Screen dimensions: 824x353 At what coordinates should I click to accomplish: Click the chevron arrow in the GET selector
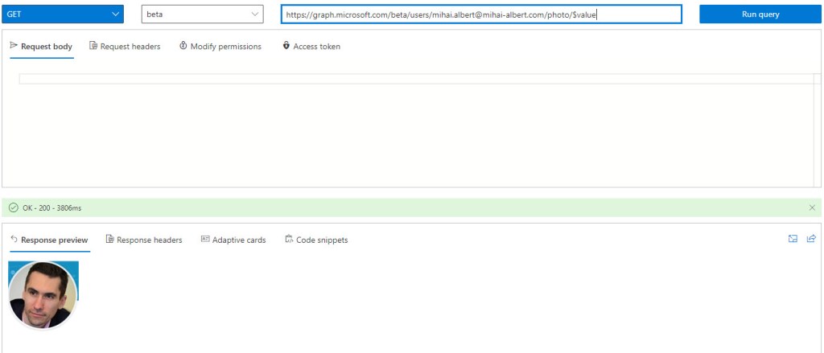pos(116,14)
